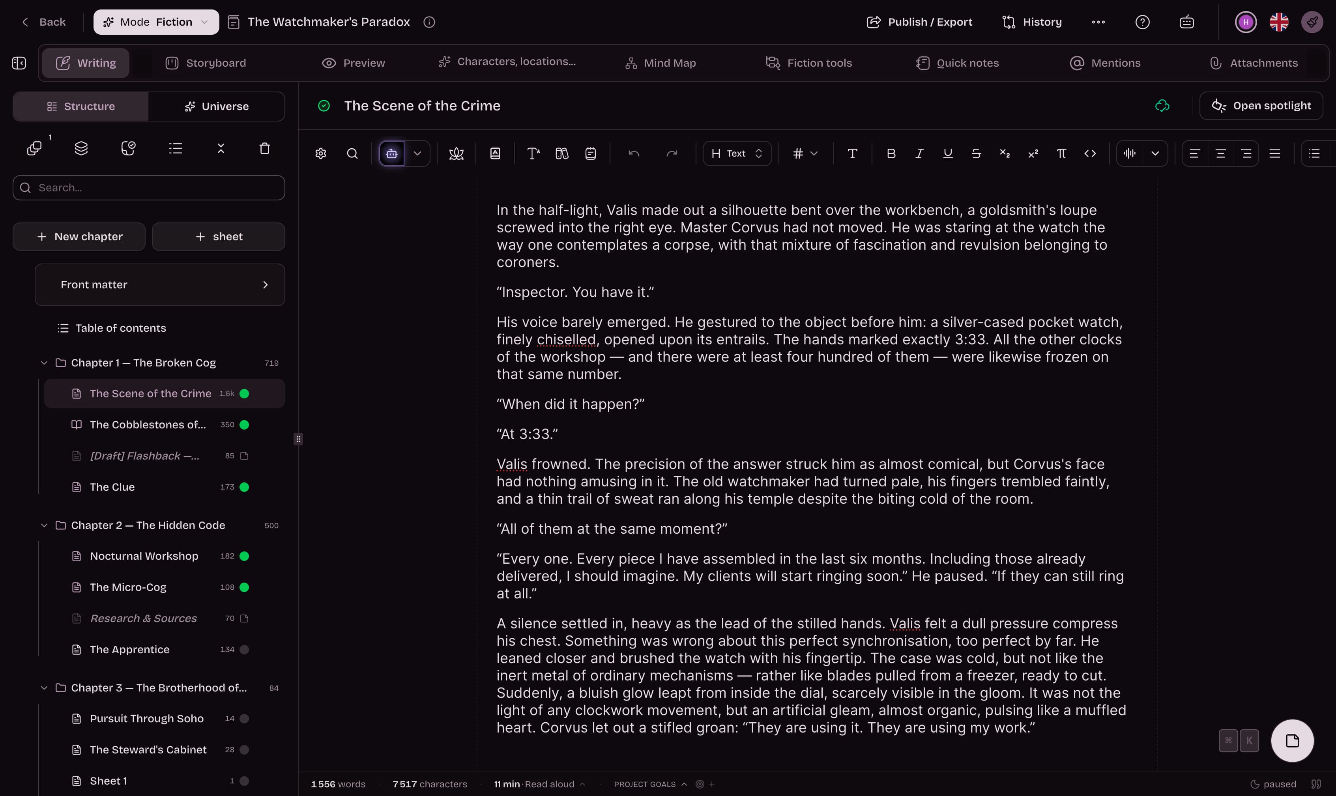
Task: Open the audio waveform dropdown arrow
Action: click(x=1155, y=154)
